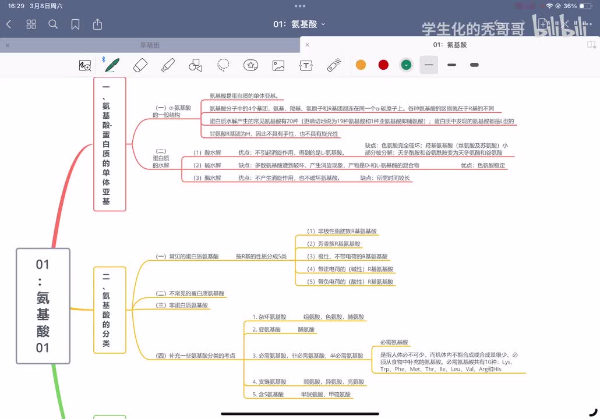Tap (5) 带负电荷的(酸性)R基氨基酸
This screenshot has width=600, height=419.
350,282
